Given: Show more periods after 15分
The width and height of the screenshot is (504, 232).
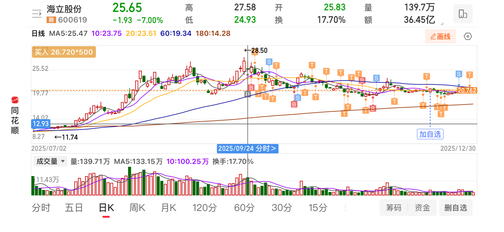Looking at the screenshot, I should point(345,208).
